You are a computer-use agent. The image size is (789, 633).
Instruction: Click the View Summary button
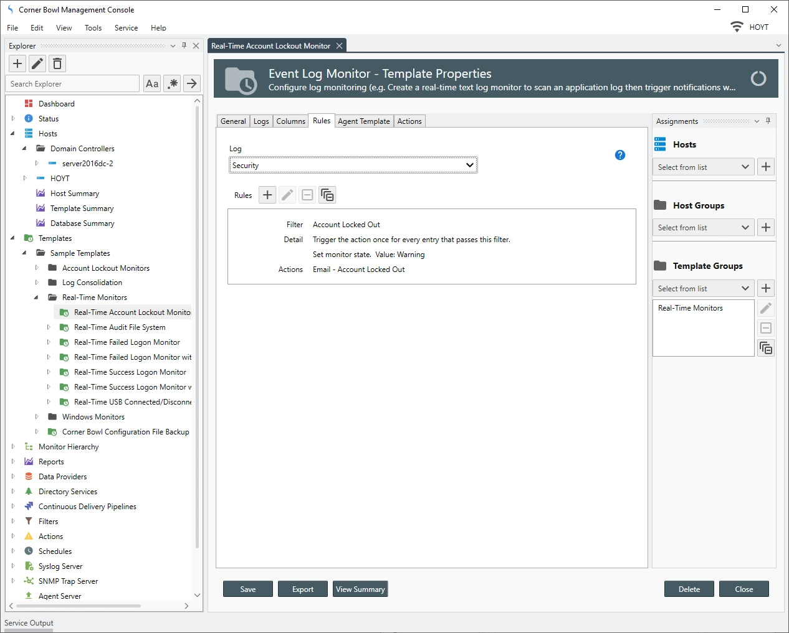click(x=360, y=589)
